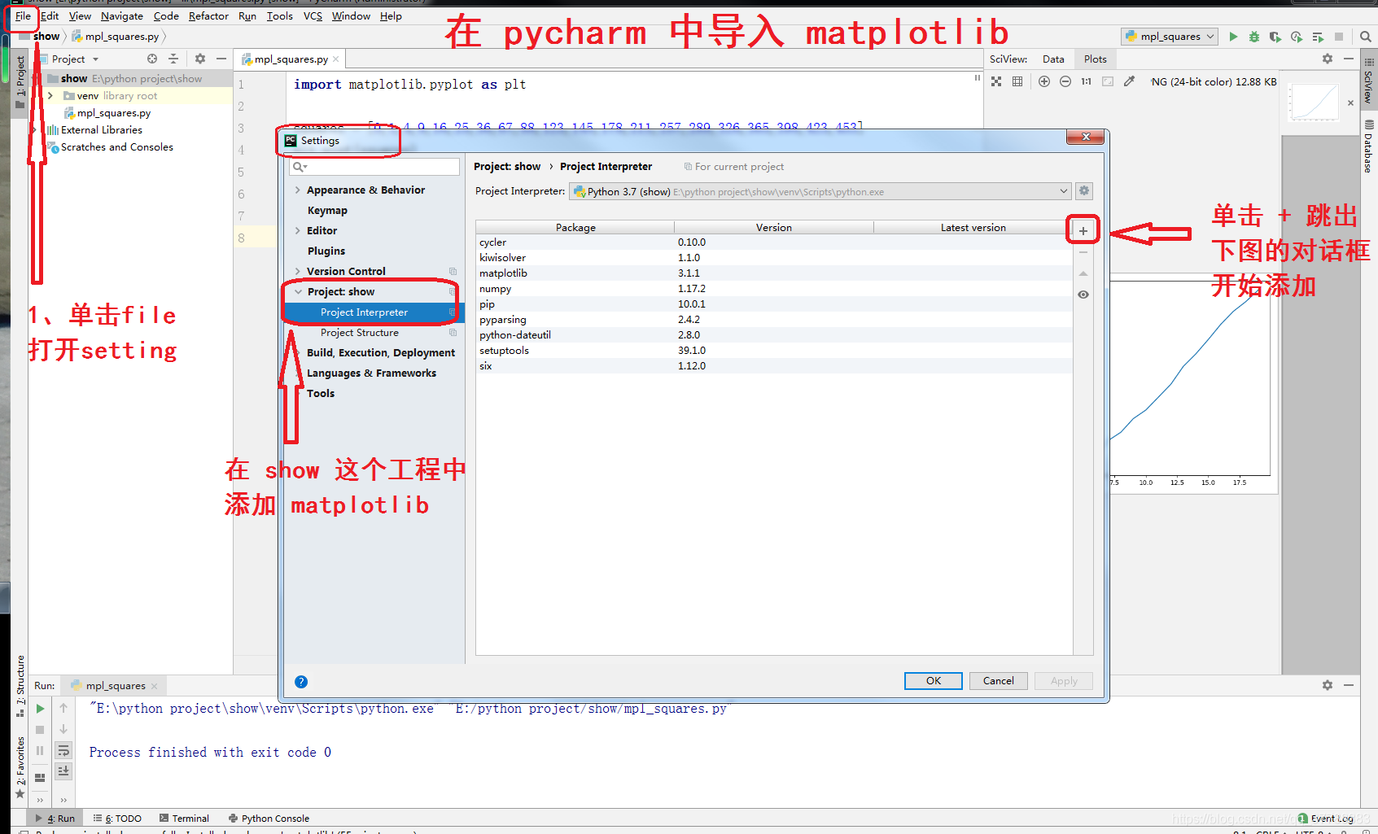
Task: Open the Project Interpreter combo box
Action: (820, 192)
